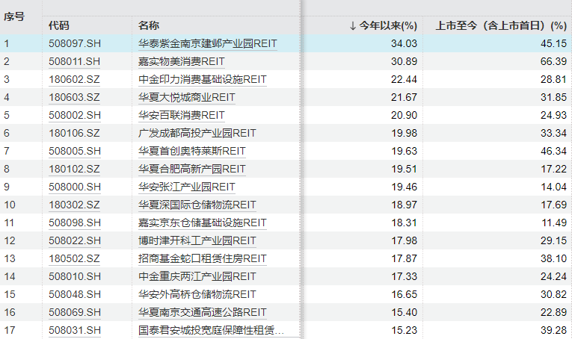Open code link 508005.SH
This screenshot has height=339, width=572.
coord(75,151)
